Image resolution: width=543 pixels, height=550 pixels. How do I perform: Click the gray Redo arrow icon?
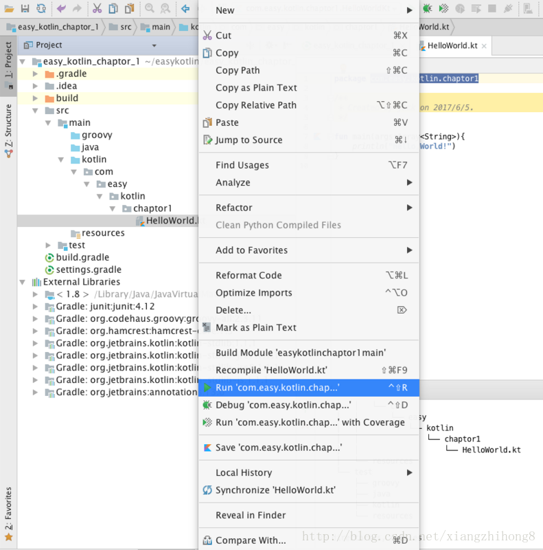[x=77, y=8]
